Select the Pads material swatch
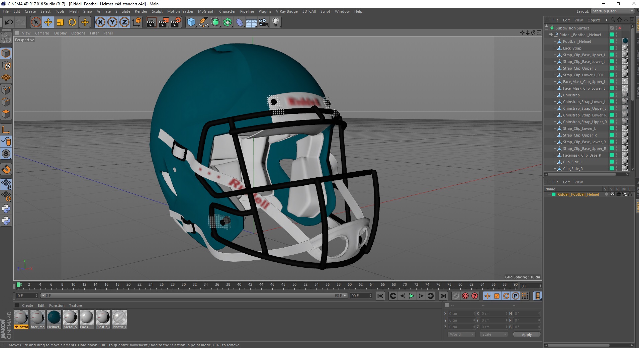 (87, 320)
